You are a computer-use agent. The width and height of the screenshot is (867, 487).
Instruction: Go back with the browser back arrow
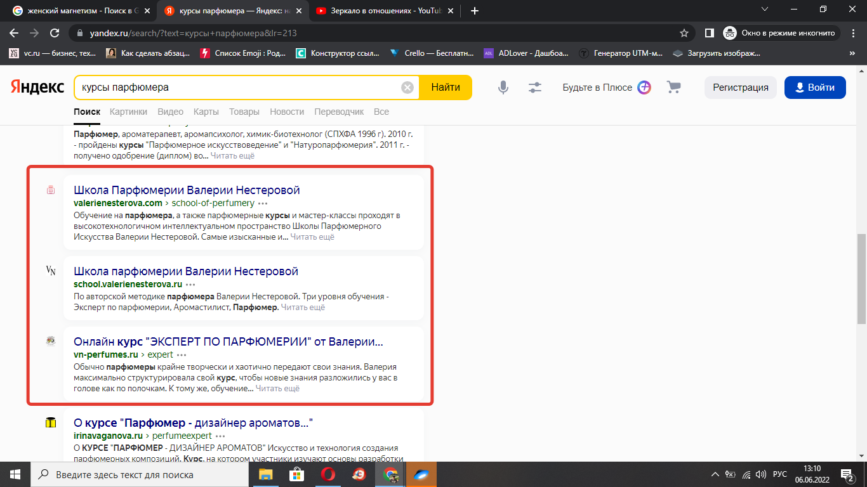tap(14, 33)
